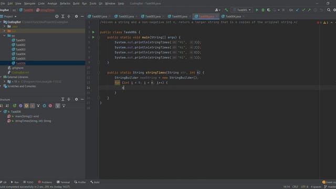Open the Refactor menu
336x189 pixels.
tap(65, 4)
